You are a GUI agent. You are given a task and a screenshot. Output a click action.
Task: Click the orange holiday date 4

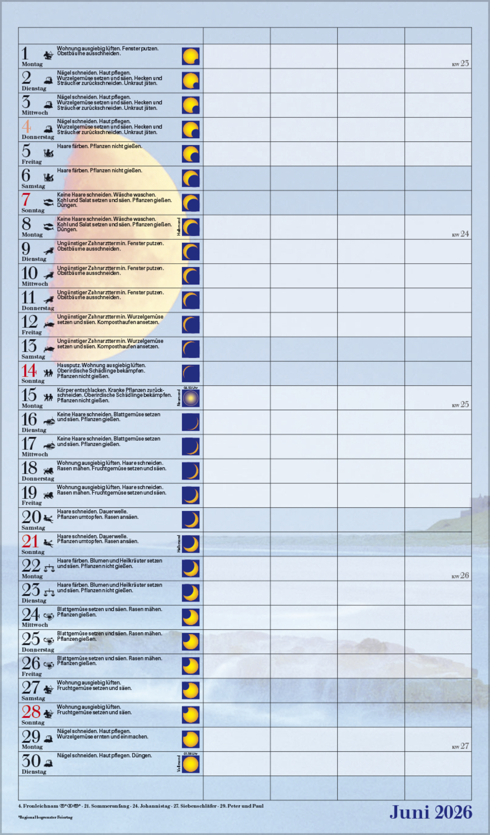click(26, 126)
